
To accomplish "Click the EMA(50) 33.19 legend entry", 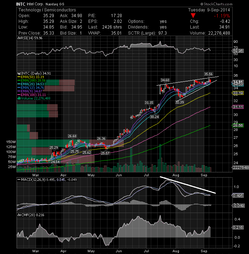I will click(31, 77).
